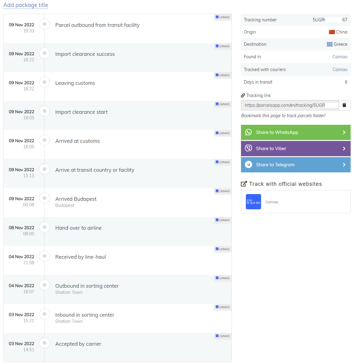The height and width of the screenshot is (364, 354).
Task: Click the 14:51 timestamp on 03 Nov 2022
Action: coord(29,350)
